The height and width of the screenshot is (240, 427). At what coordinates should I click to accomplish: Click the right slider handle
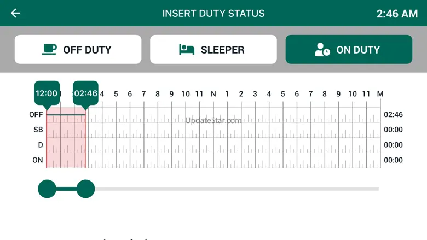[x=85, y=189]
